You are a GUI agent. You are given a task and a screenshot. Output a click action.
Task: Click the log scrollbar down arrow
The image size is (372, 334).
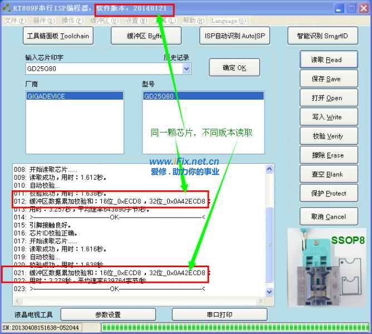point(270,292)
